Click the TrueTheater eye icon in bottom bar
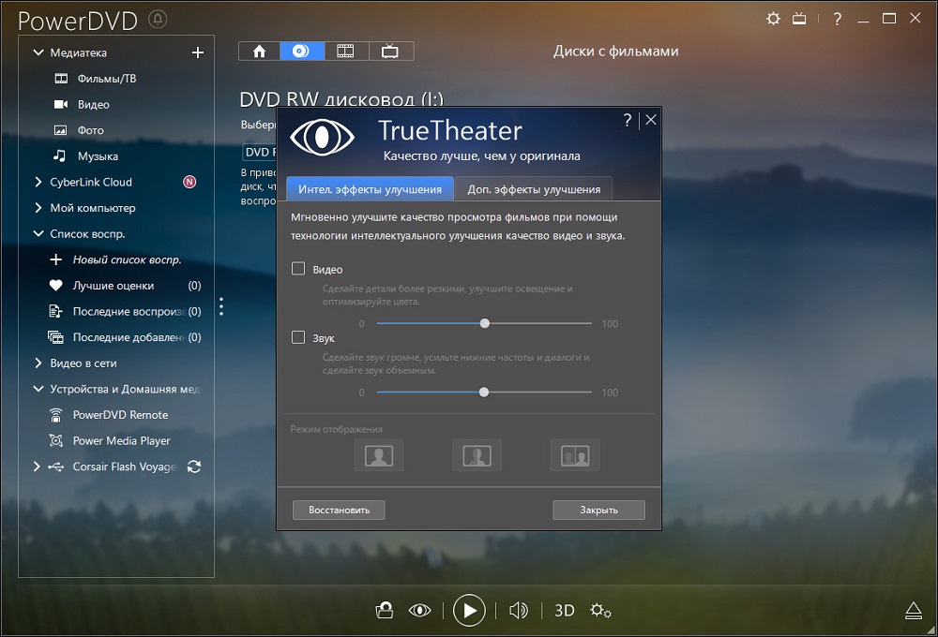The height and width of the screenshot is (637, 938). (419, 611)
